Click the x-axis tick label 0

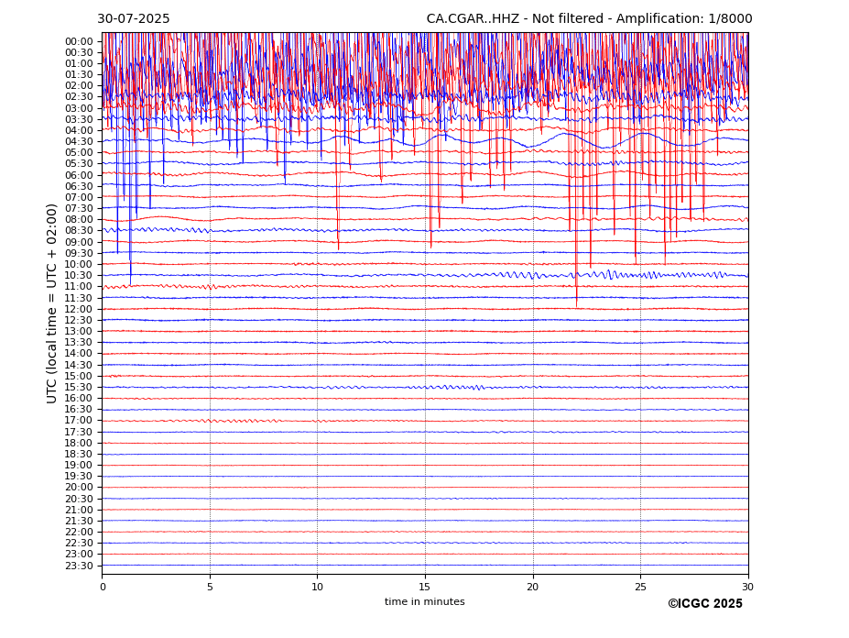[x=103, y=587]
